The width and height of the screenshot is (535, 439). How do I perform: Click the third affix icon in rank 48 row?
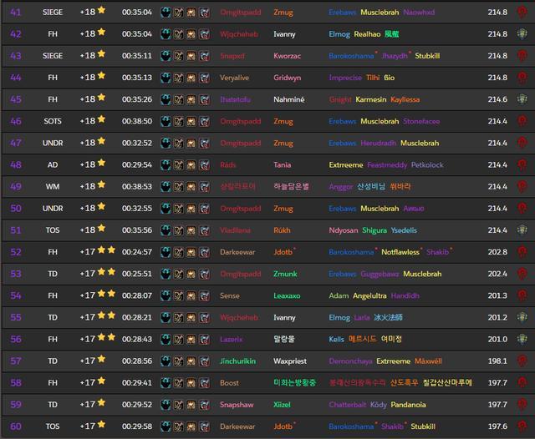pyautogui.click(x=191, y=164)
